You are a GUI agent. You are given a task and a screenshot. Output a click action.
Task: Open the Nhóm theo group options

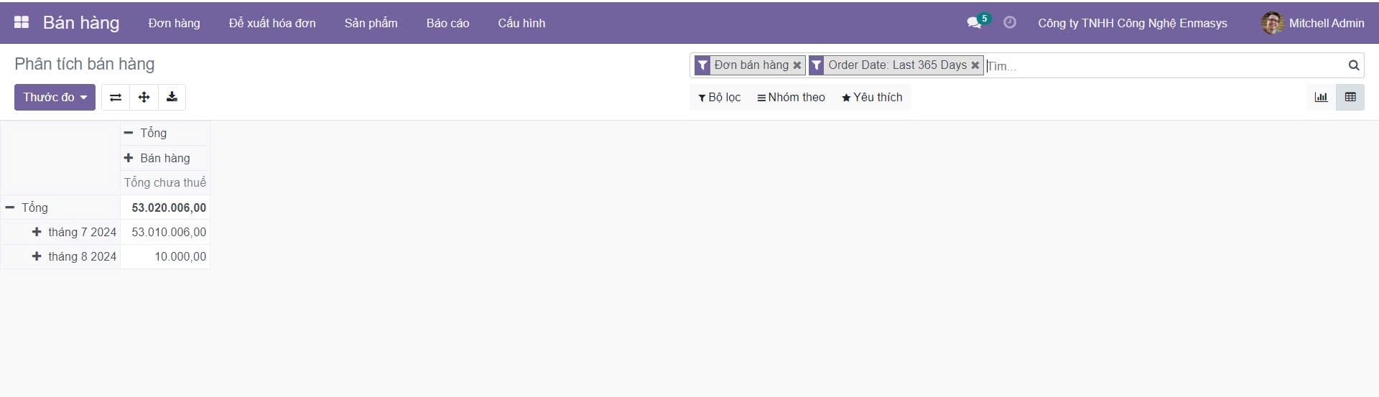coord(791,98)
